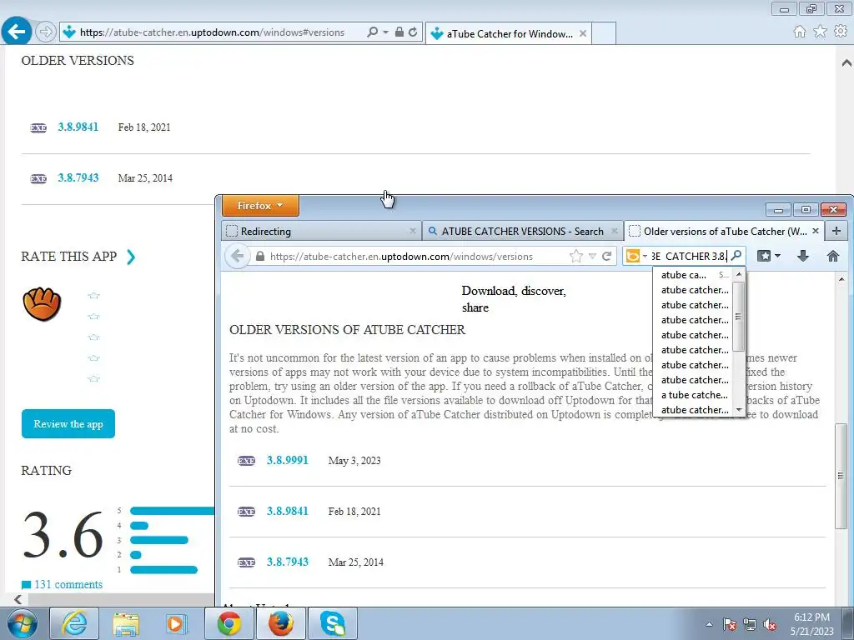The image size is (854, 640).
Task: Select the top rating star
Action: tap(93, 296)
